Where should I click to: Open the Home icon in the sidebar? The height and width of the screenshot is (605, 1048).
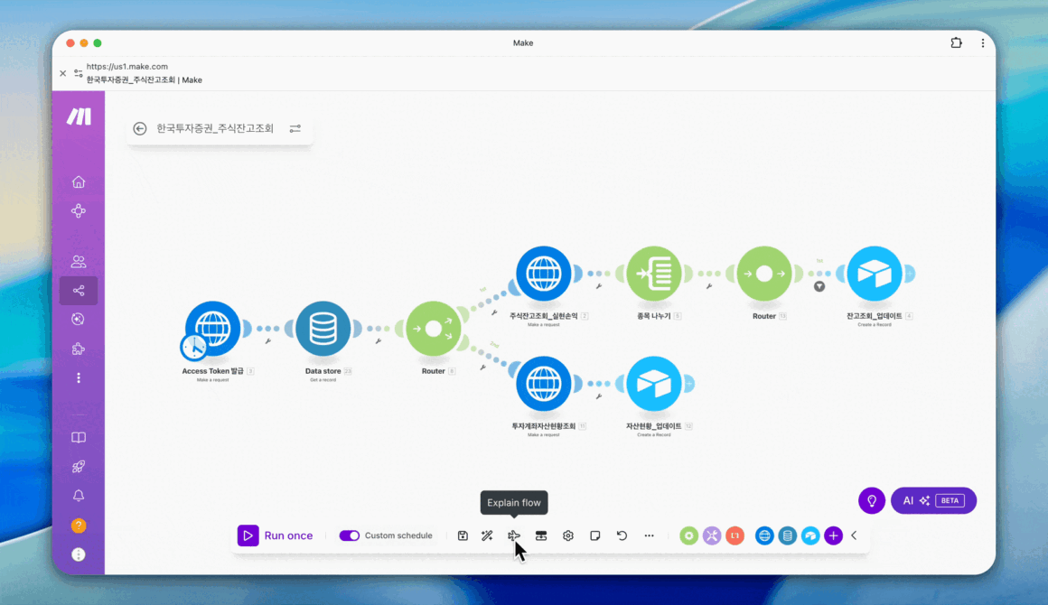pos(79,181)
